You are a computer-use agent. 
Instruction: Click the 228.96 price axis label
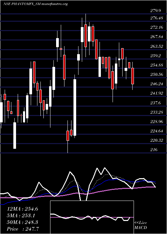(x=157, y=122)
